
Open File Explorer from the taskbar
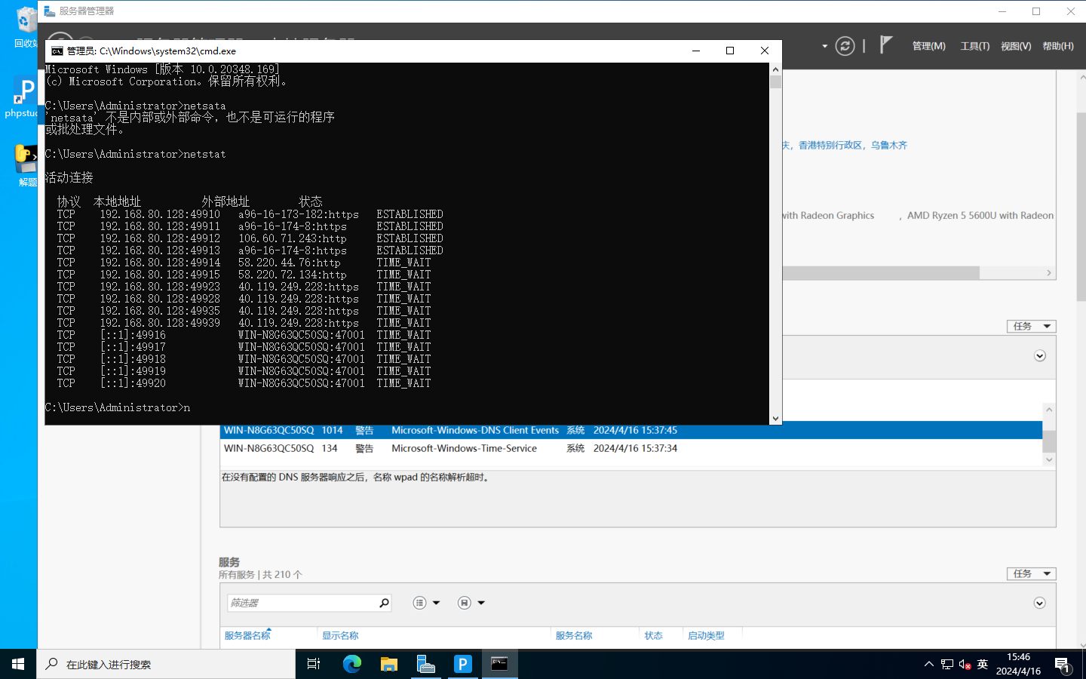click(389, 664)
